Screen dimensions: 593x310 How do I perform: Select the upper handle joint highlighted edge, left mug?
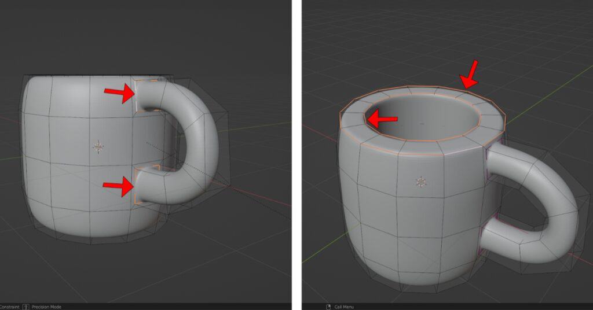137,95
